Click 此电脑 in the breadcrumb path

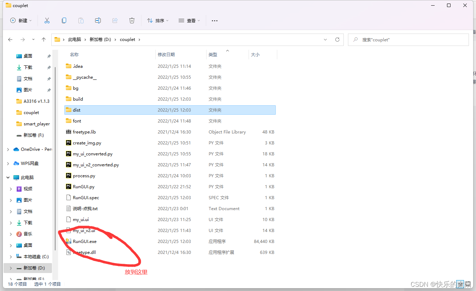pyautogui.click(x=75, y=40)
